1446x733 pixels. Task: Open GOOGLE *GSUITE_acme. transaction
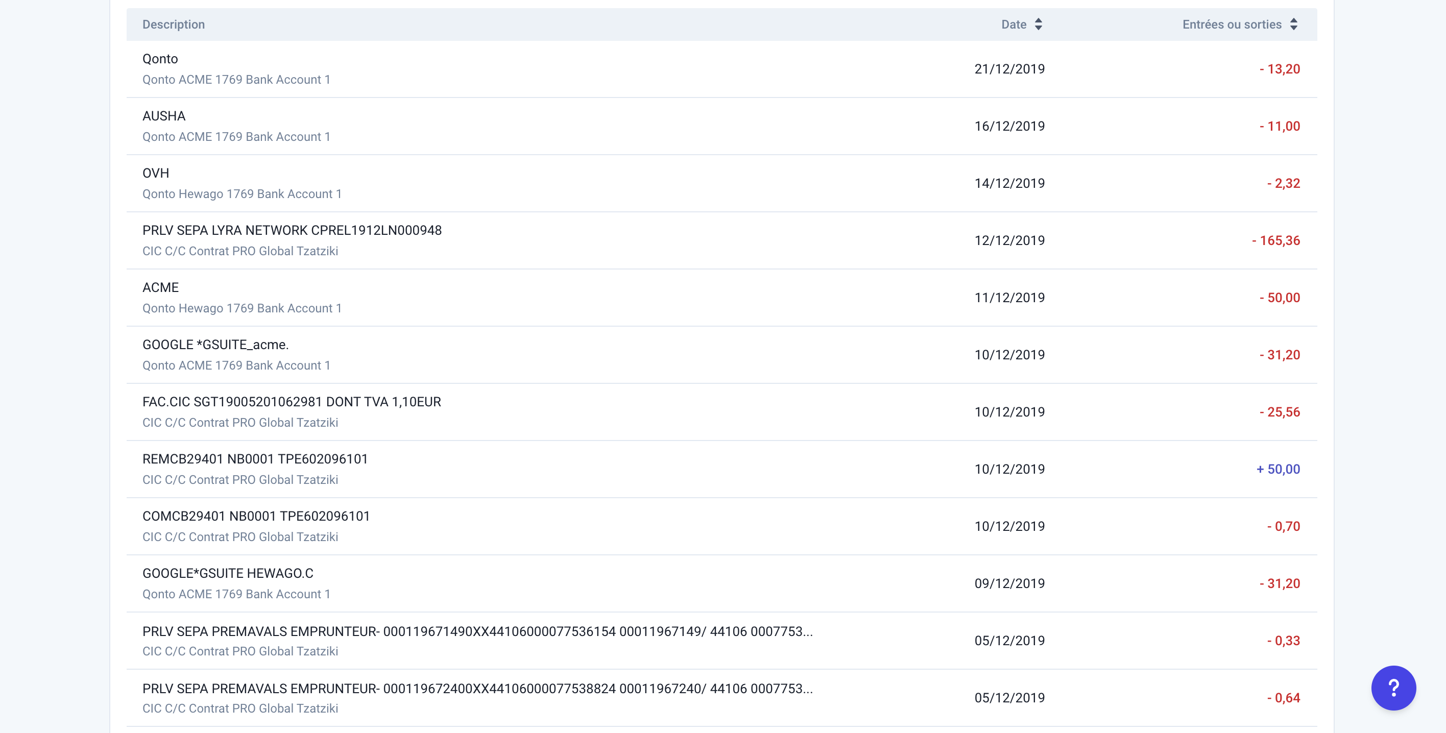coord(721,355)
